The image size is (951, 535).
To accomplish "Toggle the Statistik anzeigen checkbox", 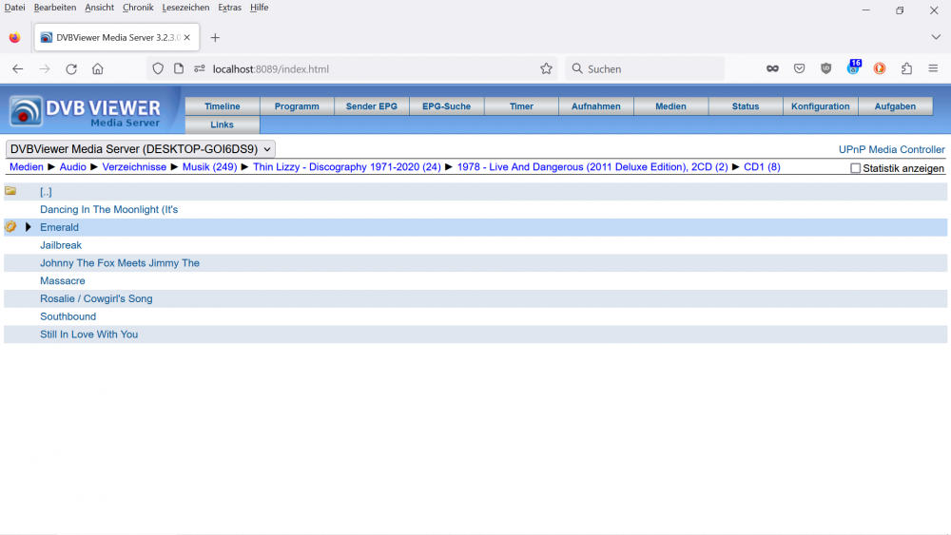I will (x=855, y=168).
